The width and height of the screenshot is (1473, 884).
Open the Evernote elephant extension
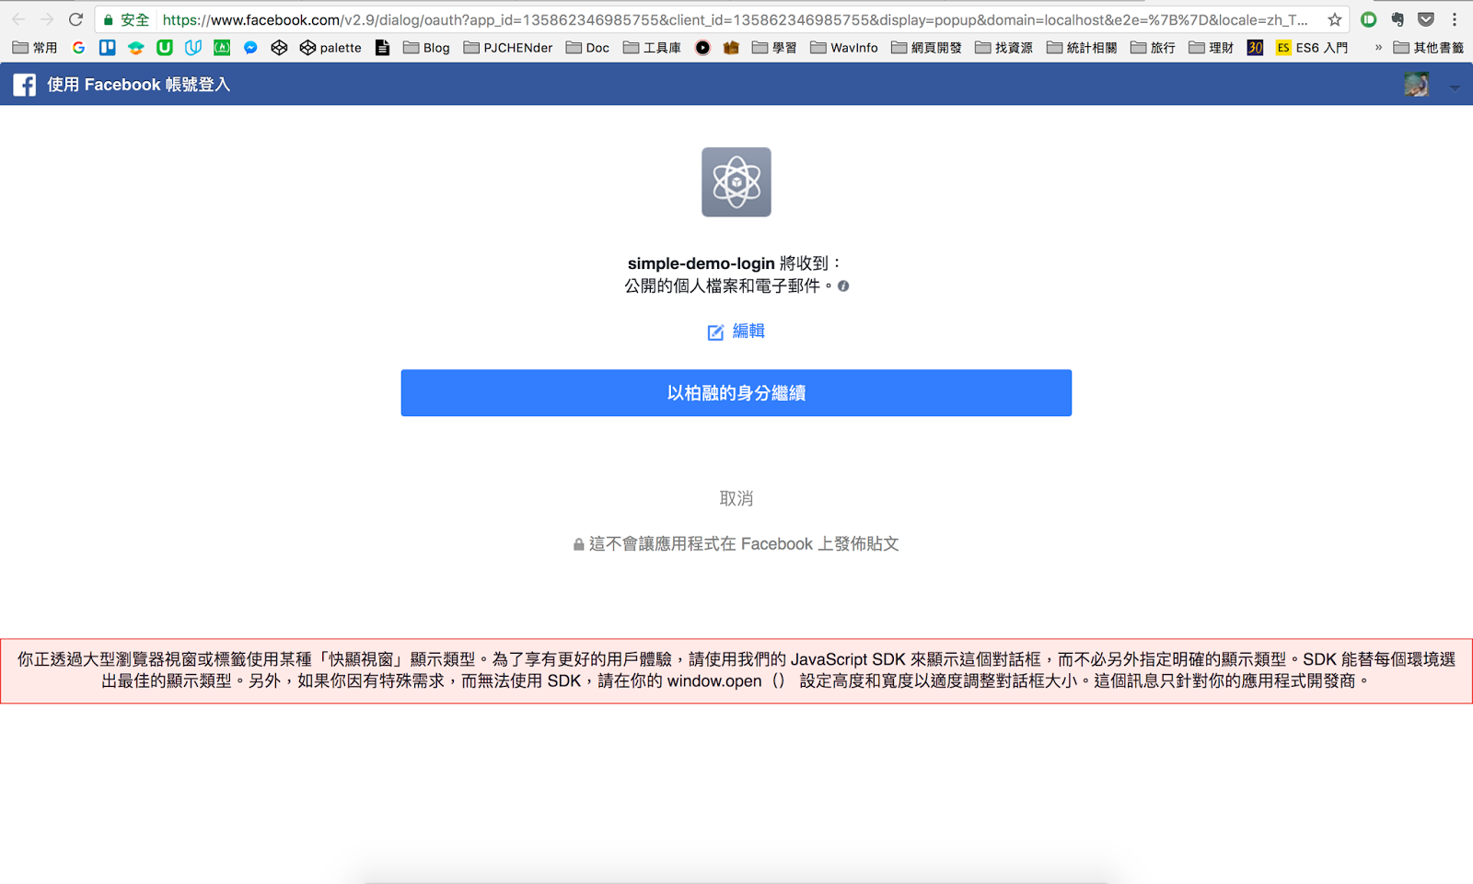point(1398,19)
